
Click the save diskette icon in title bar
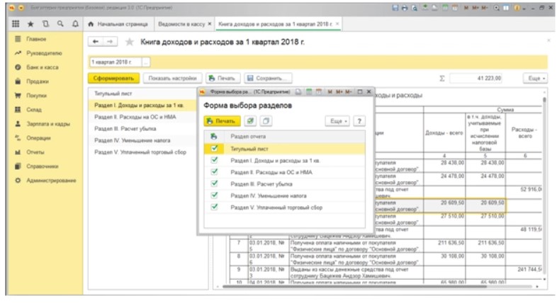[x=394, y=7]
